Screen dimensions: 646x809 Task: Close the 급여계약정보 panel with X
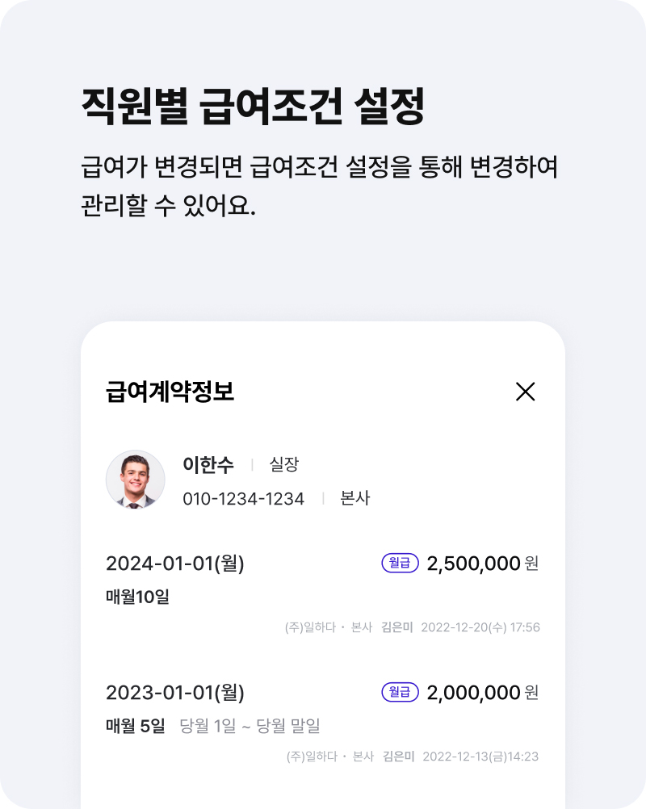click(525, 392)
